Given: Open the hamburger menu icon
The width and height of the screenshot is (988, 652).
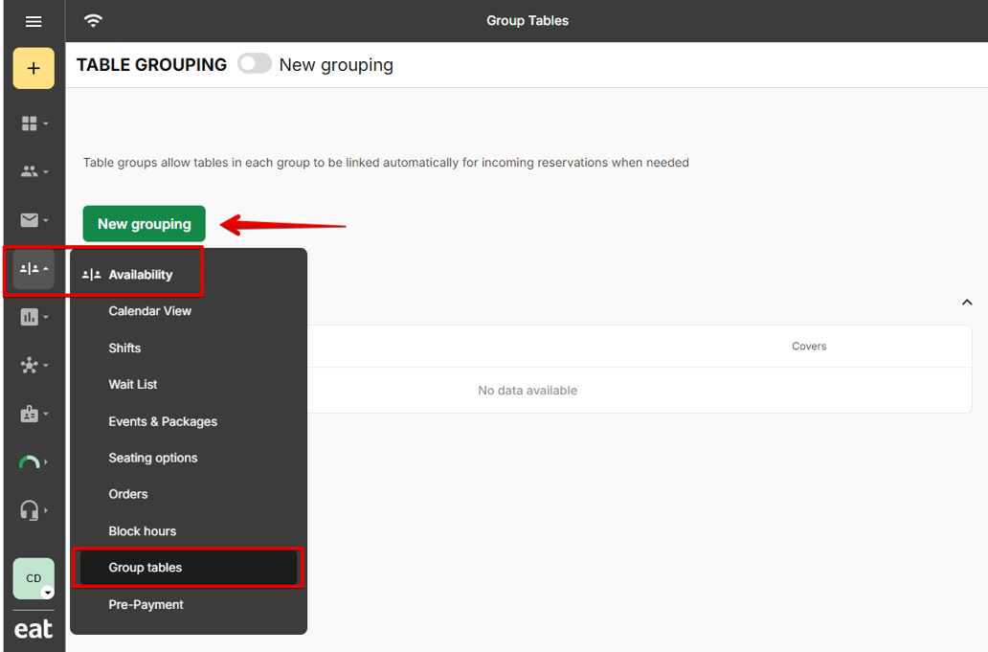Looking at the screenshot, I should point(34,21).
